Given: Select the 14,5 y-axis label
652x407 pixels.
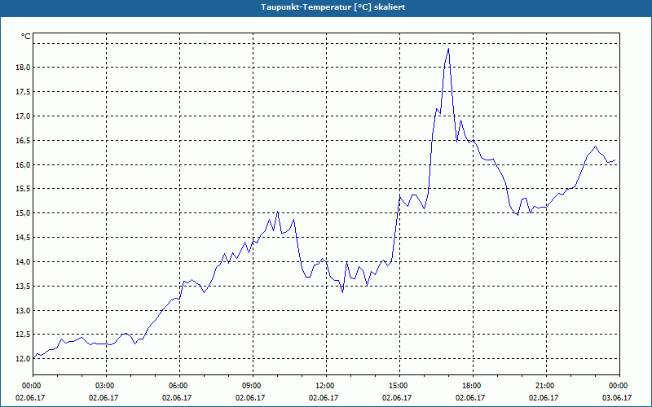Looking at the screenshot, I should point(24,238).
